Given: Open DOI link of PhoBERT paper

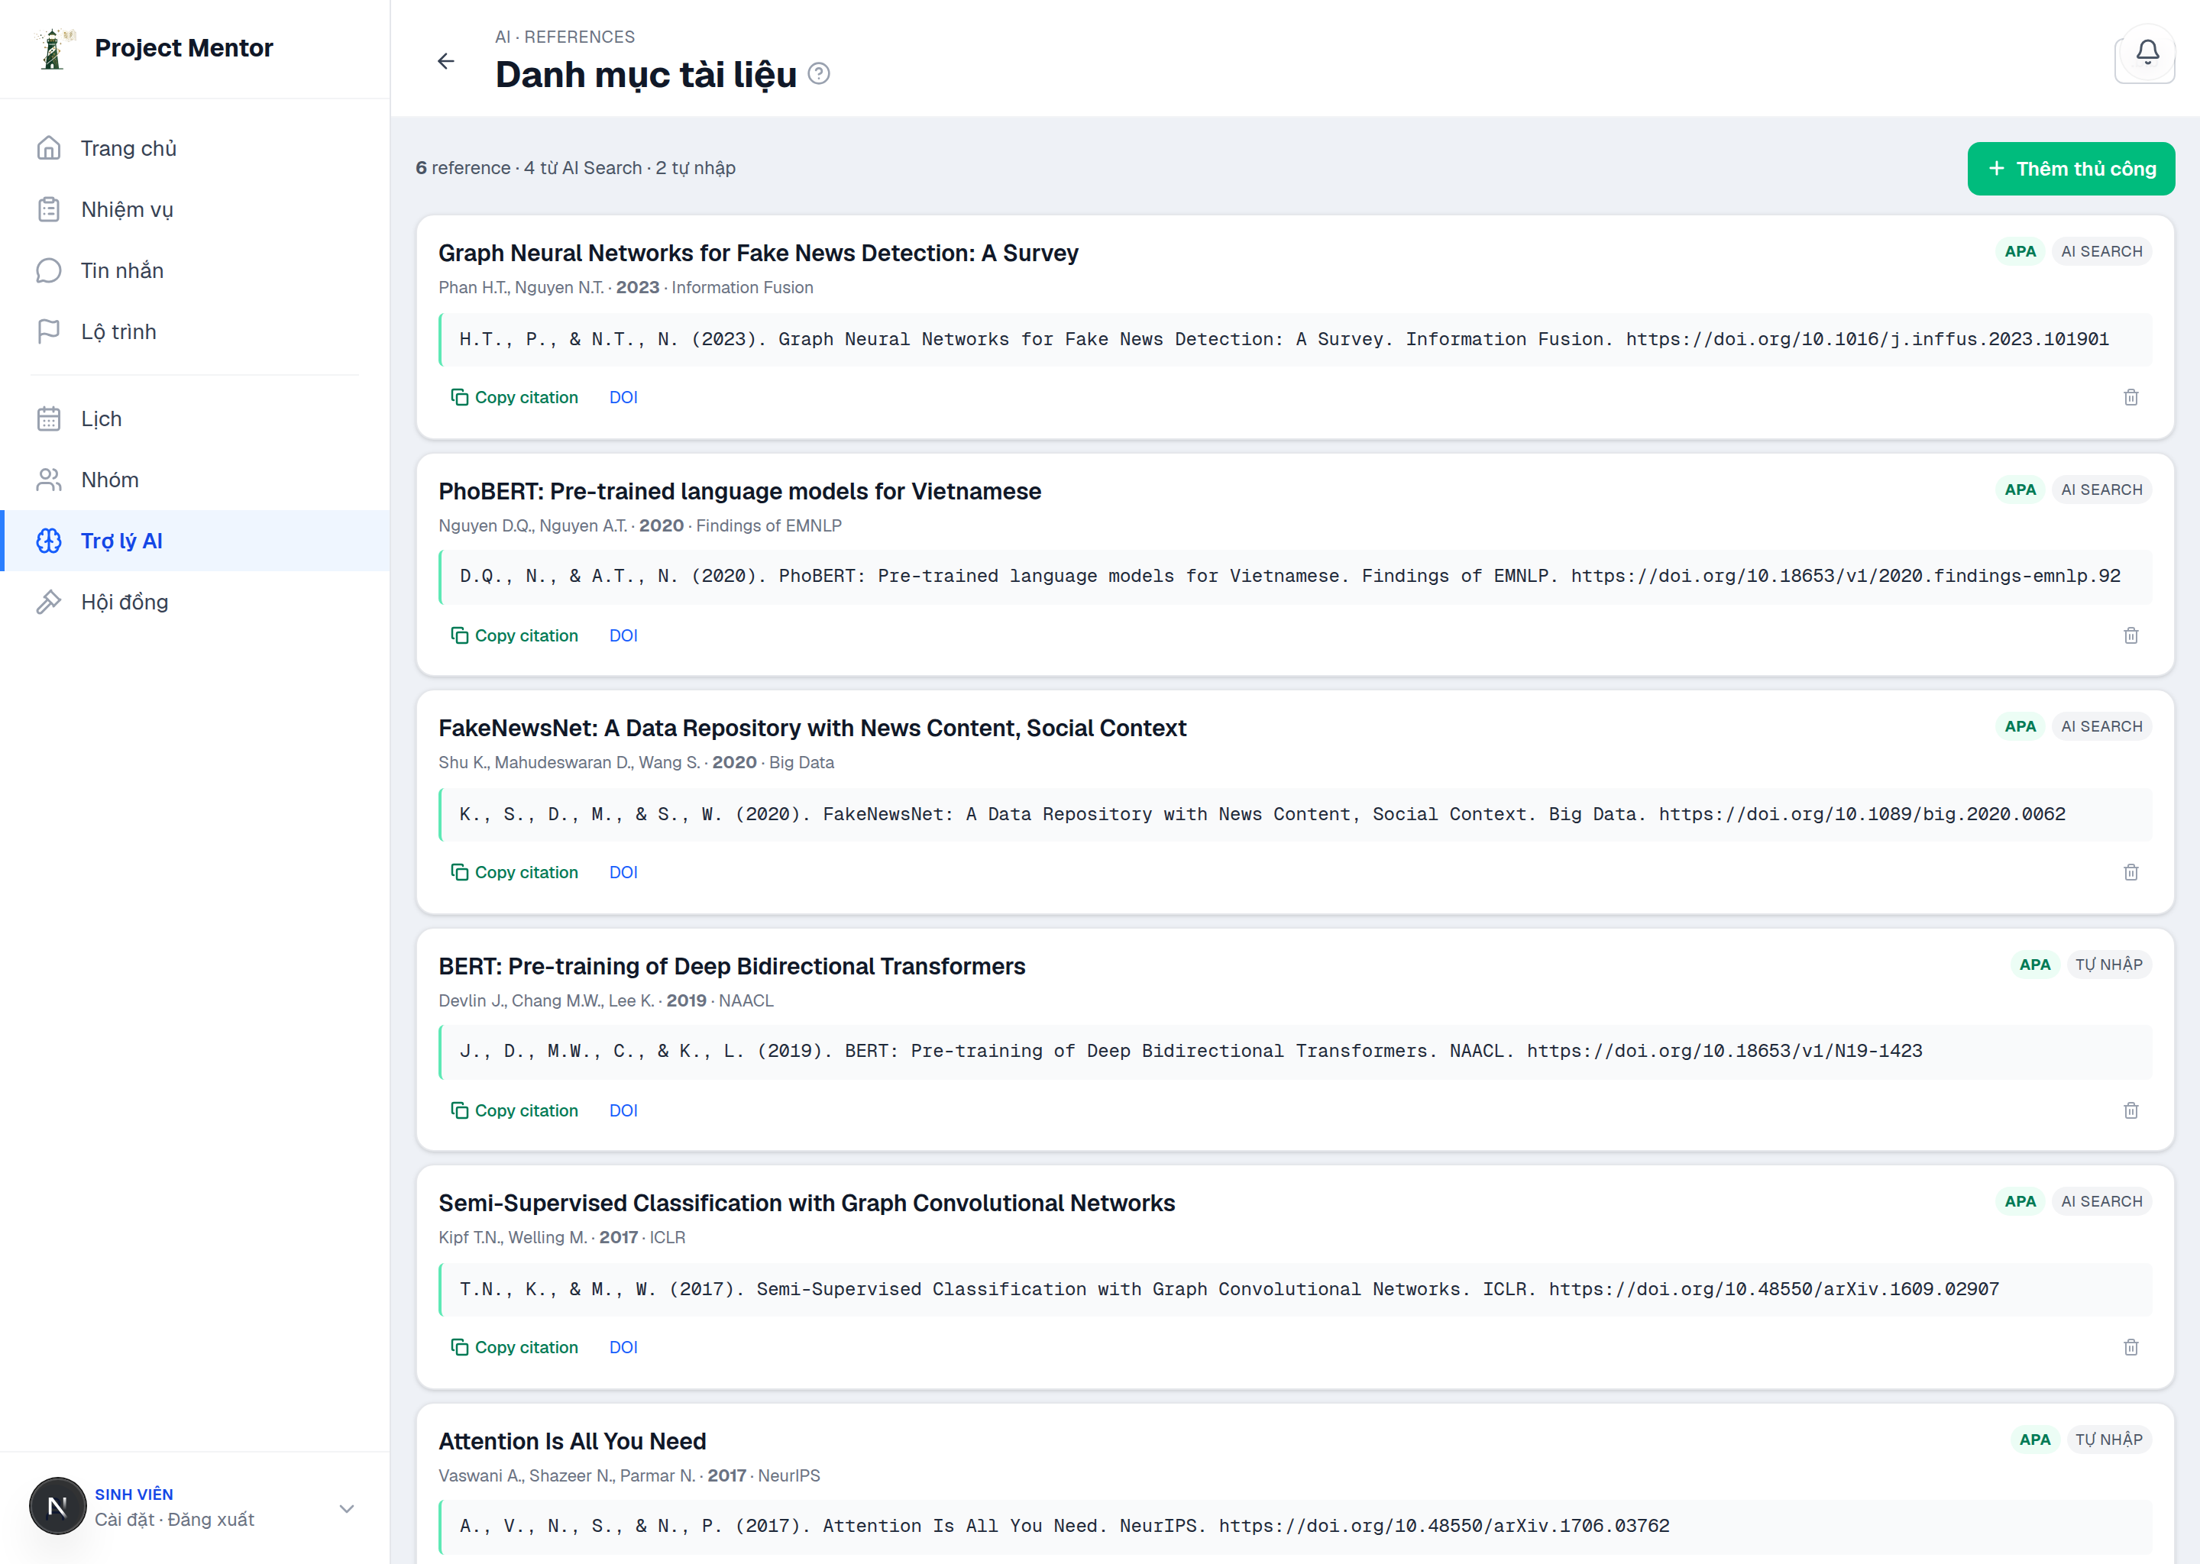Looking at the screenshot, I should pyautogui.click(x=623, y=635).
